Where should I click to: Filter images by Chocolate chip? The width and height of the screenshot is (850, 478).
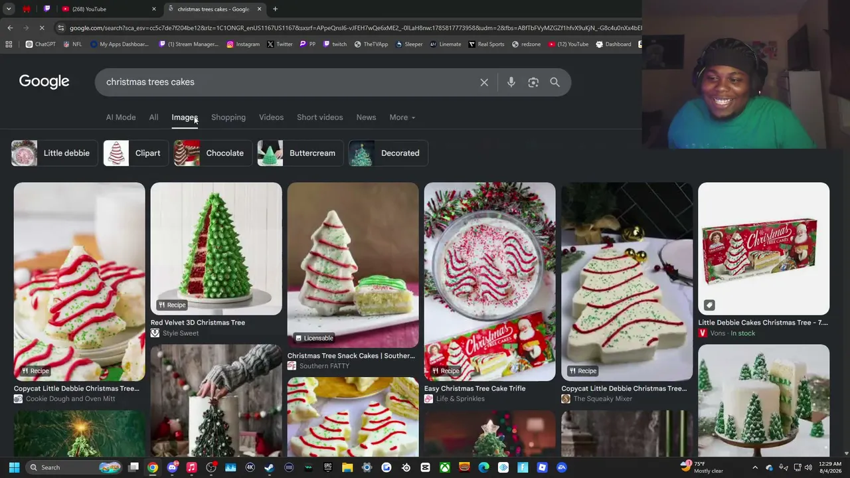pyautogui.click(x=212, y=153)
